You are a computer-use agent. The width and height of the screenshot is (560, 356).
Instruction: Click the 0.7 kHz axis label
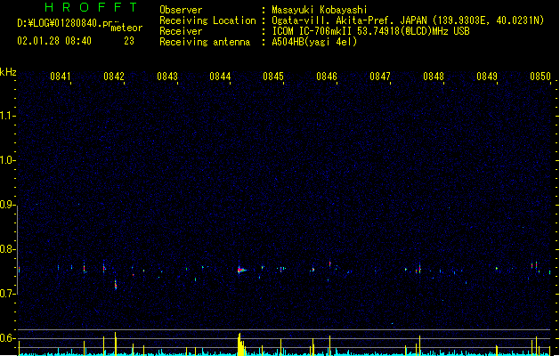[x=7, y=294]
